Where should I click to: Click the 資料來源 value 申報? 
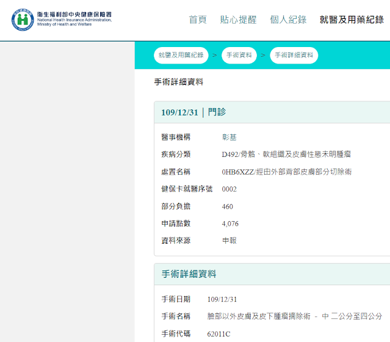pos(230,241)
